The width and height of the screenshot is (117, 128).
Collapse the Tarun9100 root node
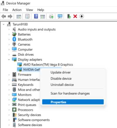click(x=4, y=24)
